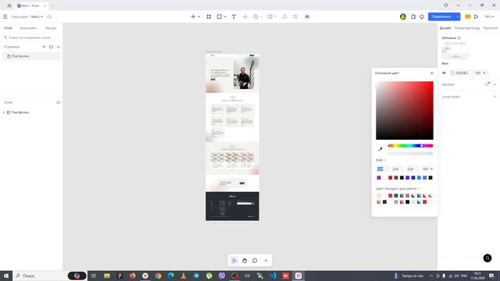Open the Design tab in right panel
This screenshot has width=500, height=281.
445,28
